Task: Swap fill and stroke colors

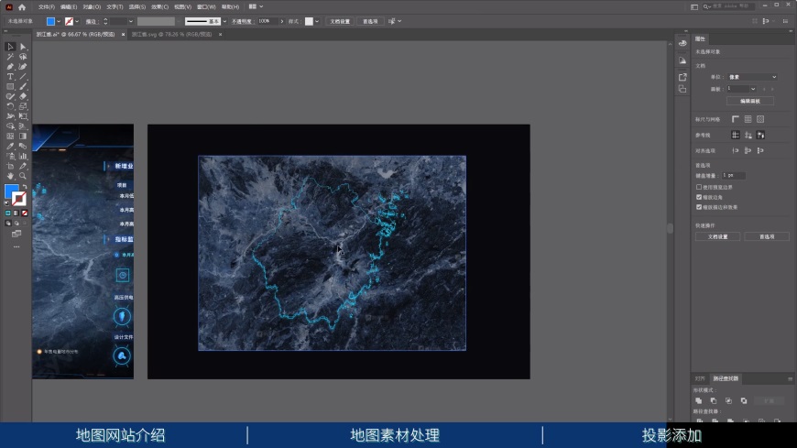Action: tap(25, 187)
